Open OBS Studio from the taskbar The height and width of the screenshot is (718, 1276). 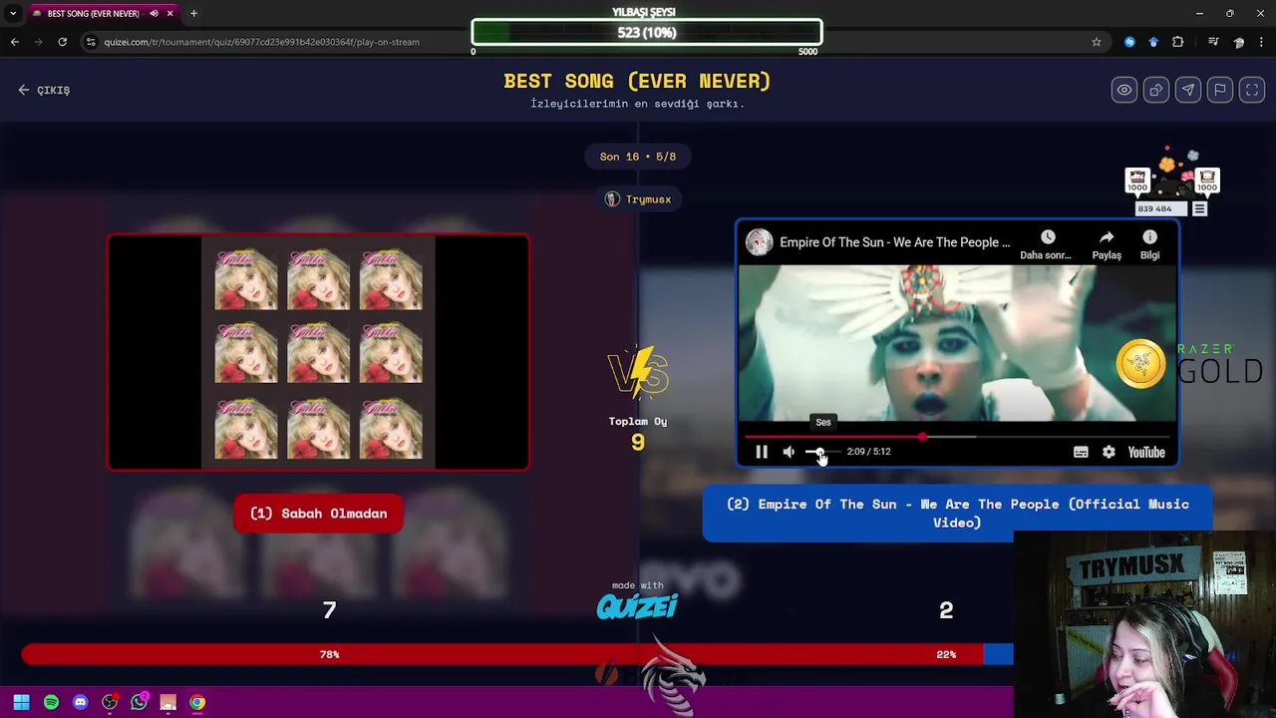[110, 702]
